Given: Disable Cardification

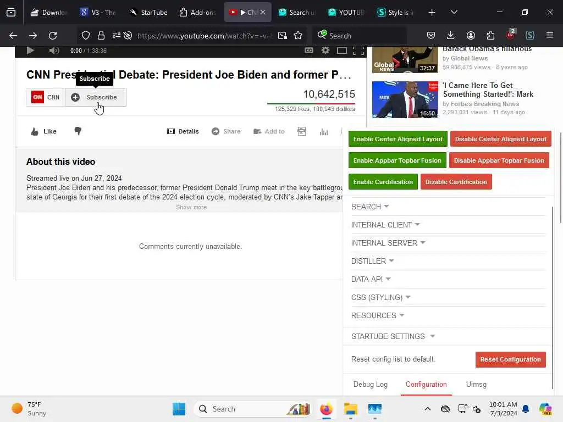Looking at the screenshot, I should pos(456,182).
